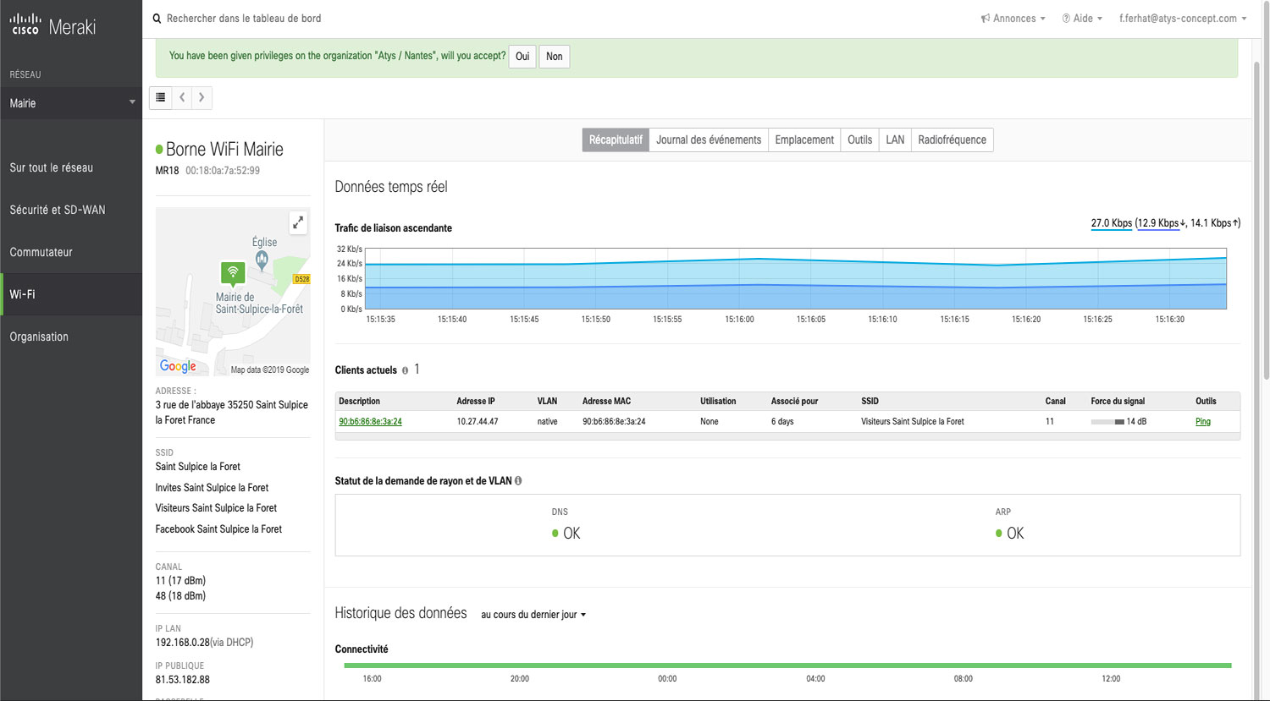Click the Google logo on the map
This screenshot has width=1270, height=701.
pyautogui.click(x=178, y=366)
